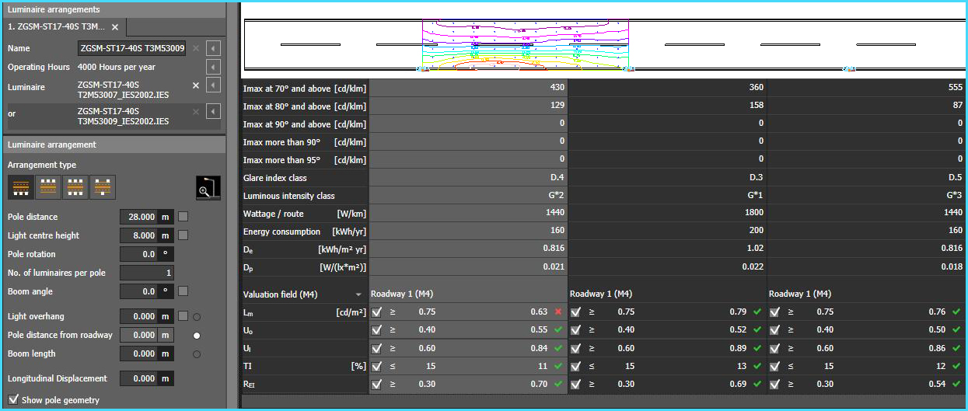
Task: Click the failed Lm value 0.63
Action: 539,312
